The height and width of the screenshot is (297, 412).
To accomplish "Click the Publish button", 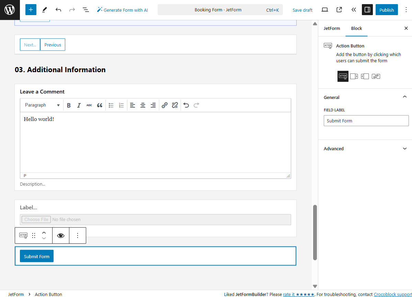I will coord(387,10).
